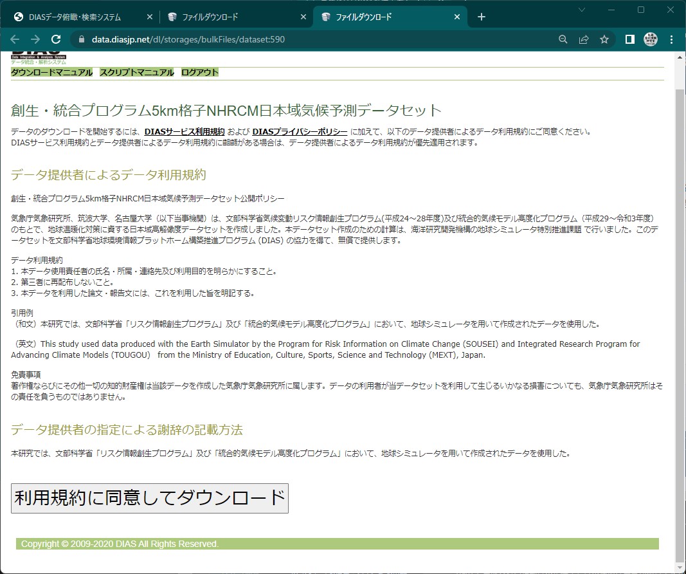Open the Chrome three-dot menu

pyautogui.click(x=672, y=39)
